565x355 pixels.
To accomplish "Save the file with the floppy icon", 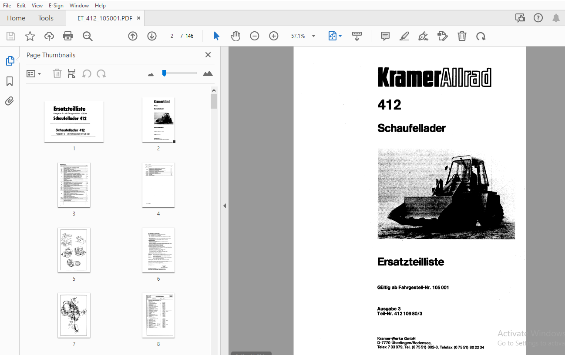I will tap(11, 36).
